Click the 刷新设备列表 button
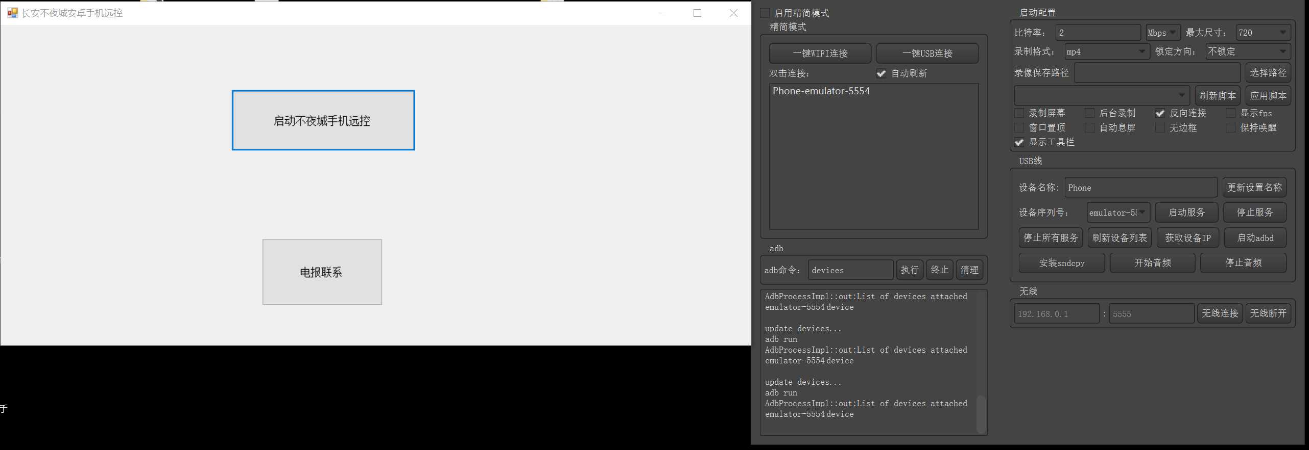Viewport: 1309px width, 450px height. pyautogui.click(x=1120, y=238)
